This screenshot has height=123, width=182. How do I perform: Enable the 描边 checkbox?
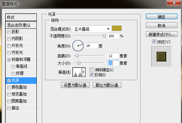coord(9,108)
